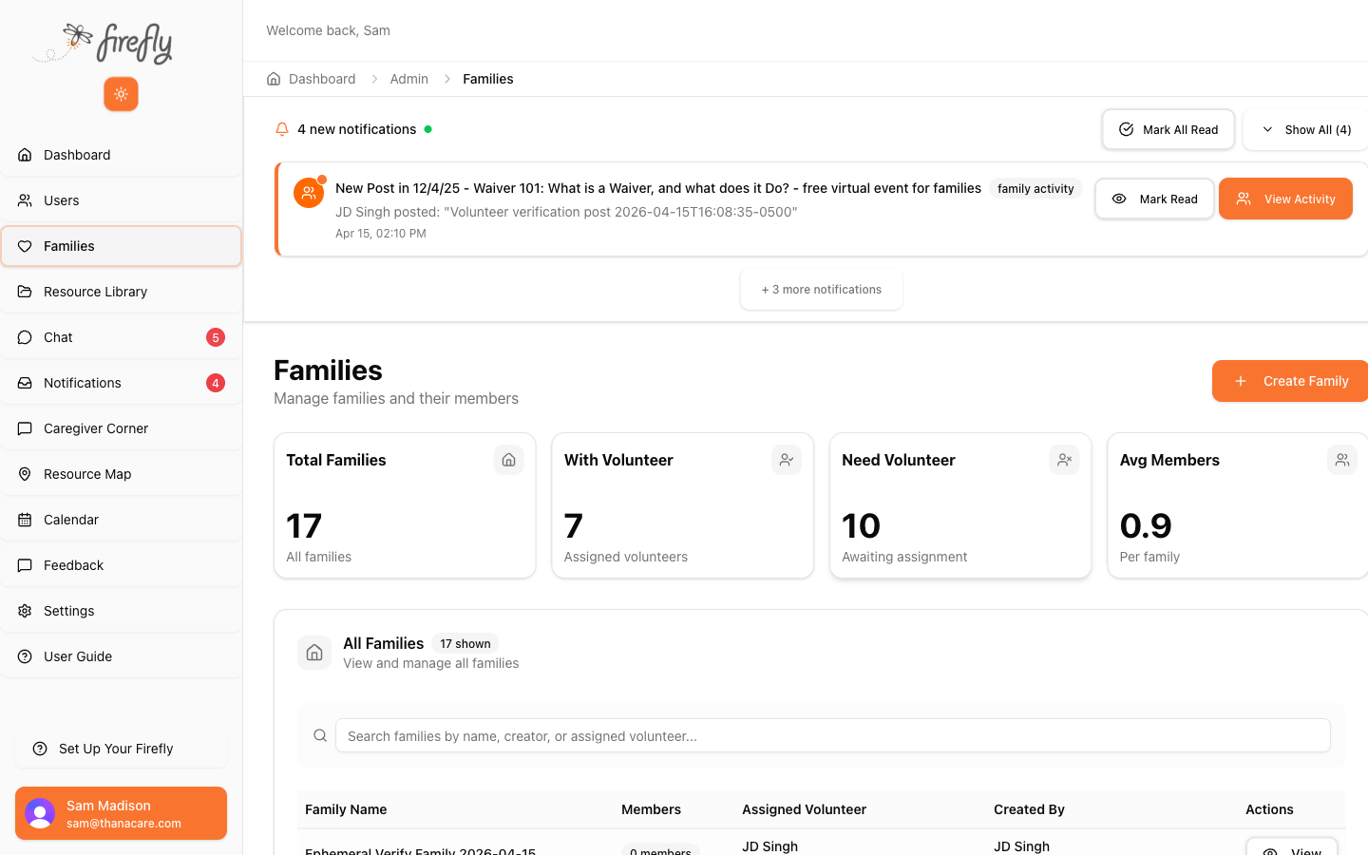Click the Settings gear icon
The image size is (1368, 855).
25,611
